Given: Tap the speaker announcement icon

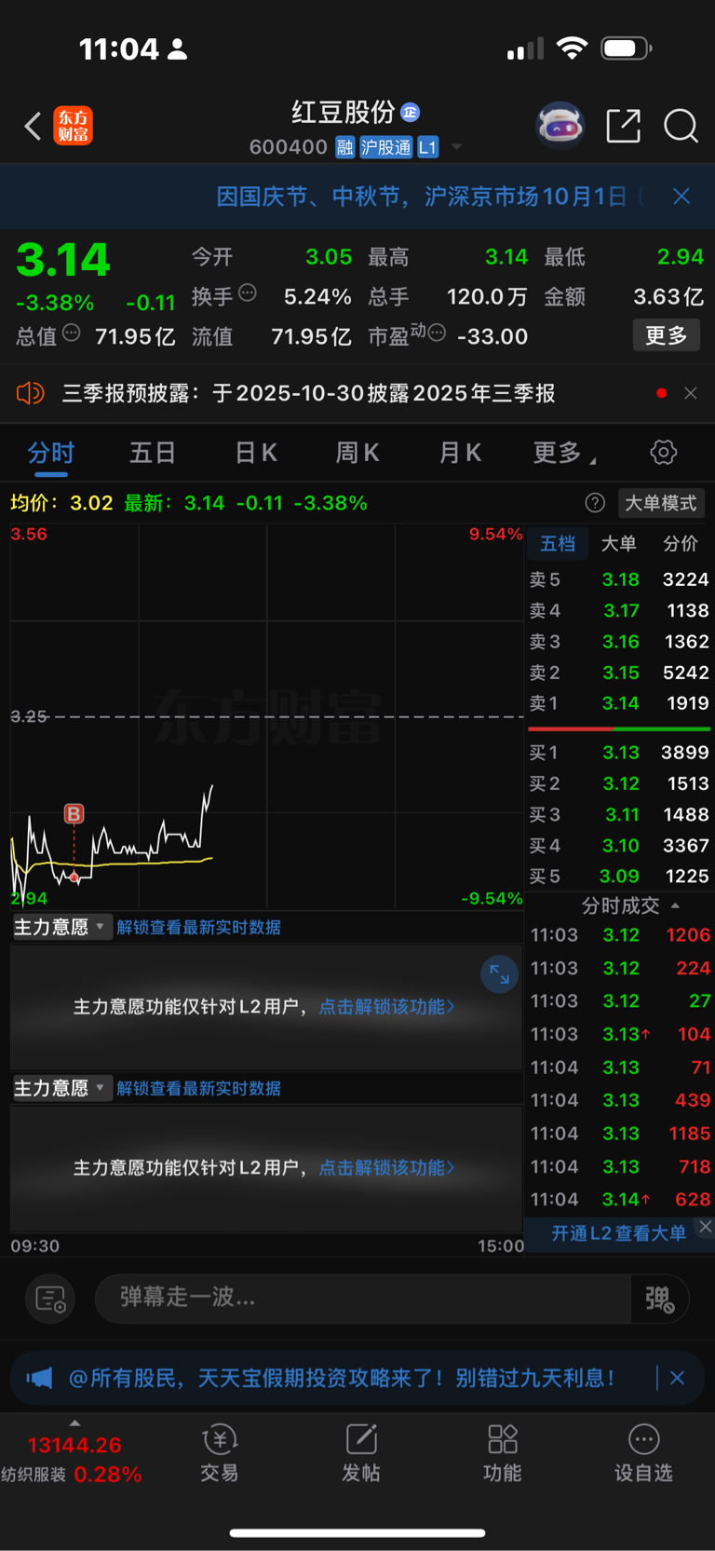Looking at the screenshot, I should pyautogui.click(x=31, y=393).
